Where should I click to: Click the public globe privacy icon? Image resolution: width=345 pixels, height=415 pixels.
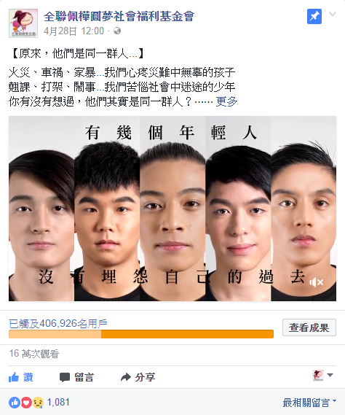[117, 31]
